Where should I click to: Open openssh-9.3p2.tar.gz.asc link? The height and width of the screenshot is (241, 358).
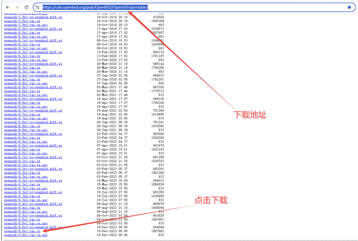click(x=26, y=200)
